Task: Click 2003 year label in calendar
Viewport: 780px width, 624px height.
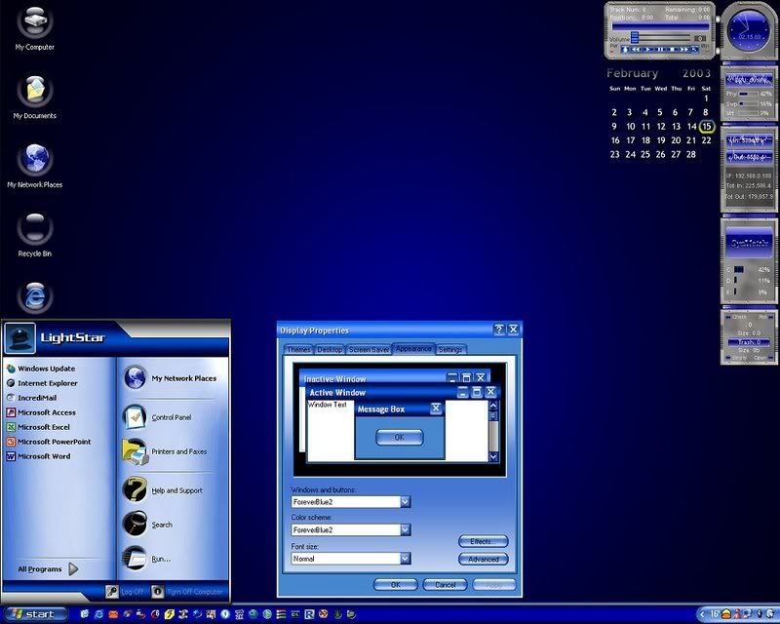Action: tap(696, 73)
